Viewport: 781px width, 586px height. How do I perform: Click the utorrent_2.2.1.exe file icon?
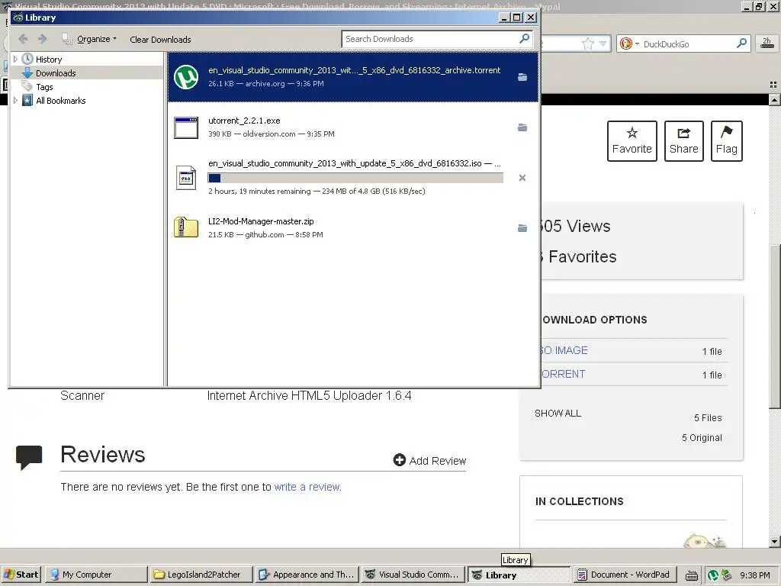pos(186,127)
